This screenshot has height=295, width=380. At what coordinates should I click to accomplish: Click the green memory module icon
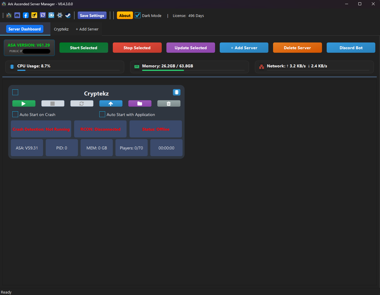point(137,67)
